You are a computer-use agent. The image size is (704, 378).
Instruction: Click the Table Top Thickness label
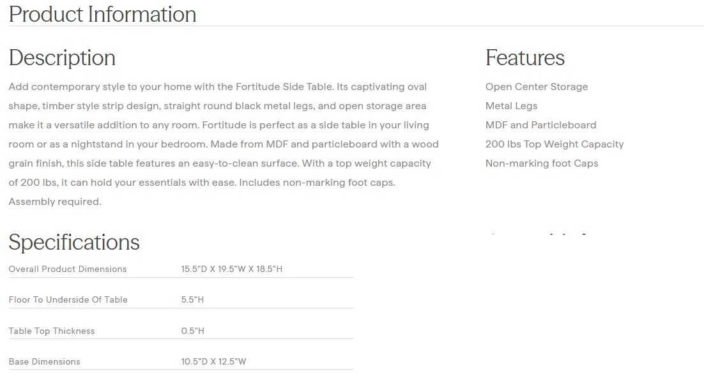(51, 331)
